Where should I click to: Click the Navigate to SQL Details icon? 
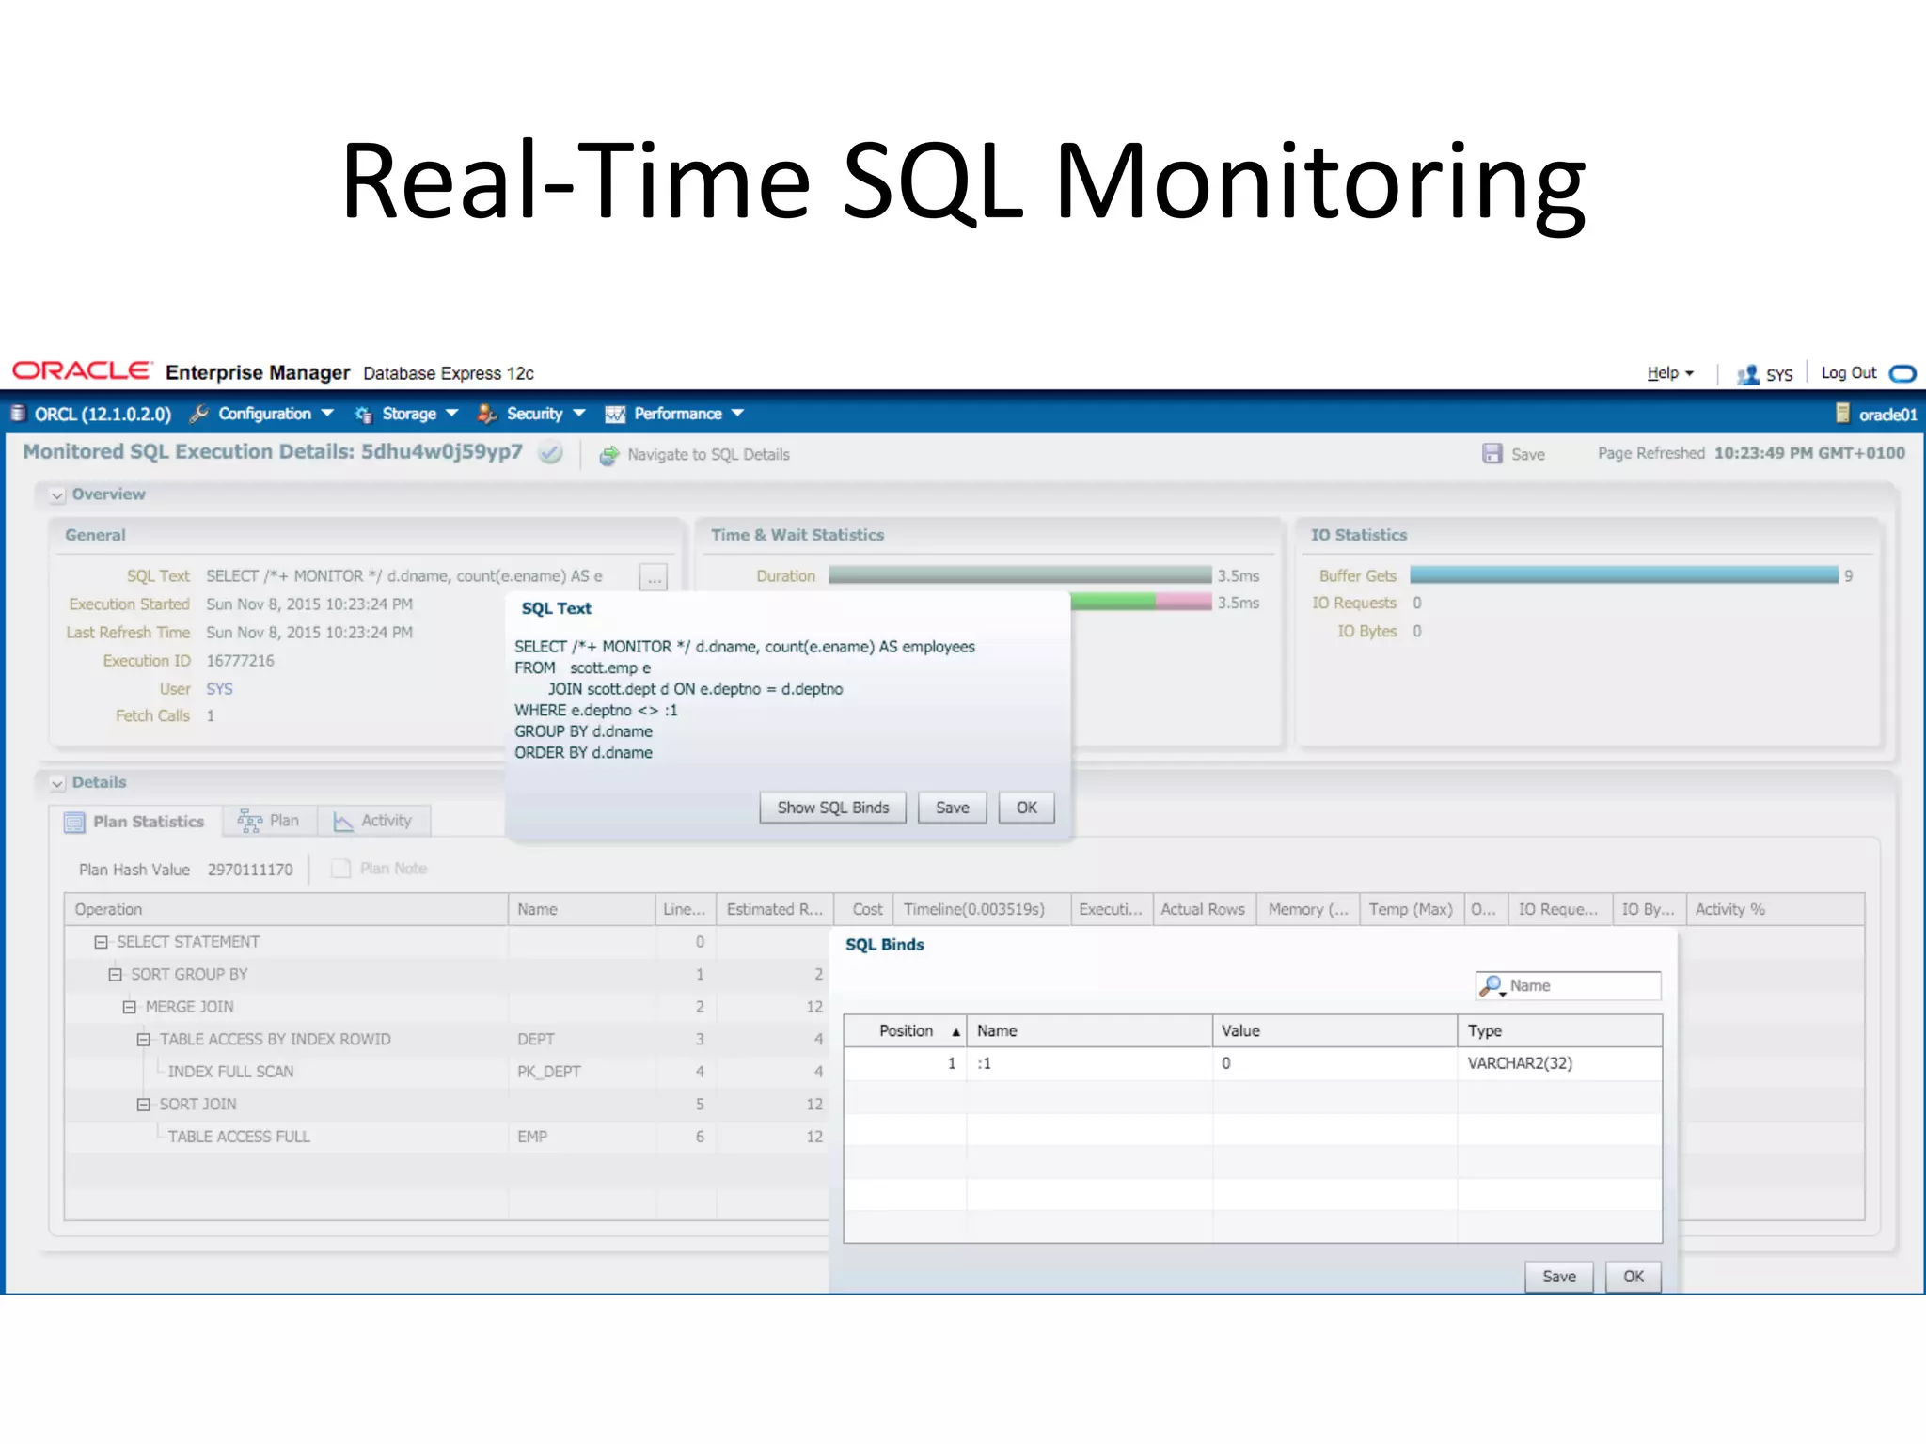click(608, 455)
